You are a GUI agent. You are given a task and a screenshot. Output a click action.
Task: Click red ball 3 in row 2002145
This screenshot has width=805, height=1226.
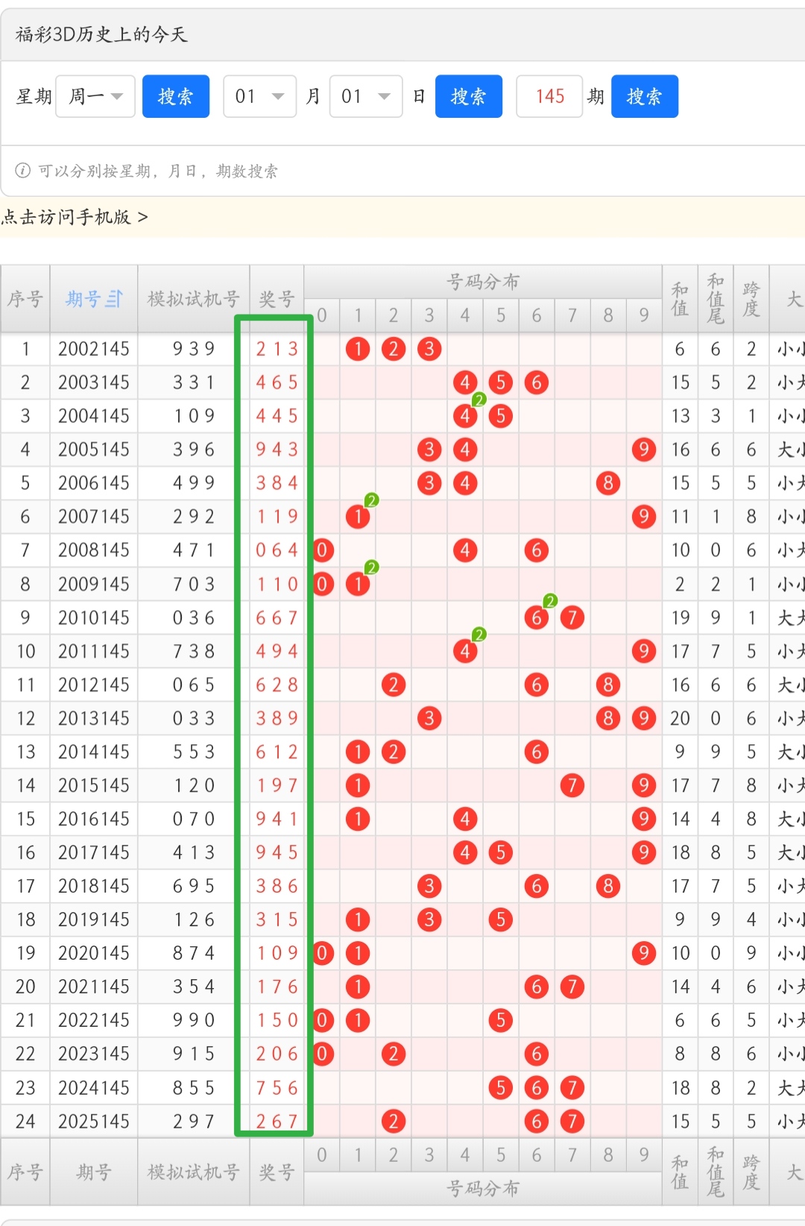[x=429, y=349]
